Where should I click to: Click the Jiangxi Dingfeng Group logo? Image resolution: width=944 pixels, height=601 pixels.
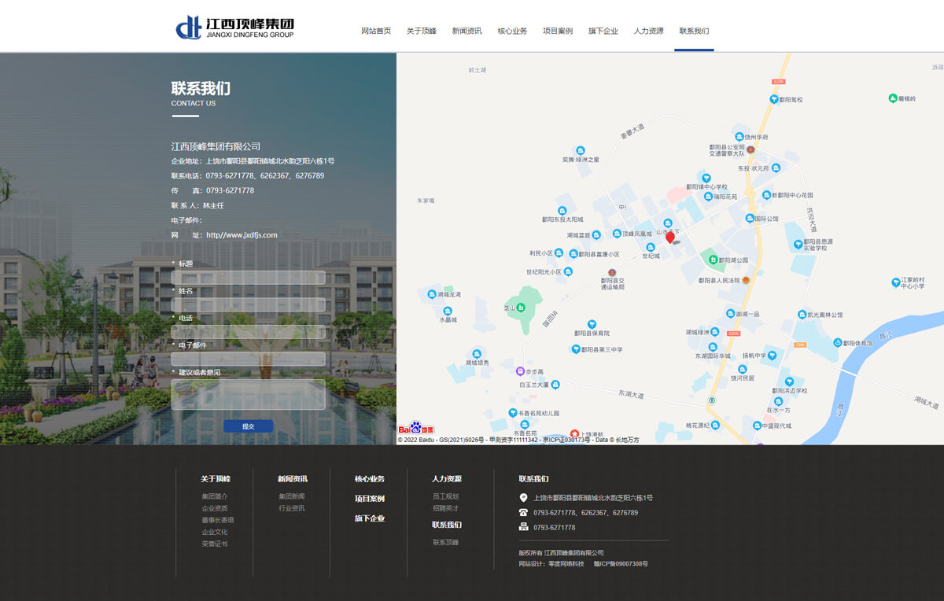234,28
